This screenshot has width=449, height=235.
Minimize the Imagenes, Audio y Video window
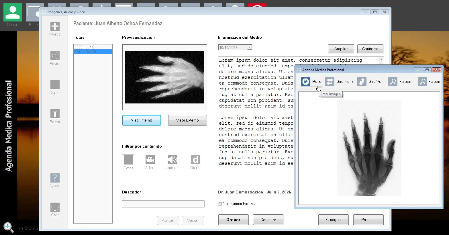coord(365,12)
